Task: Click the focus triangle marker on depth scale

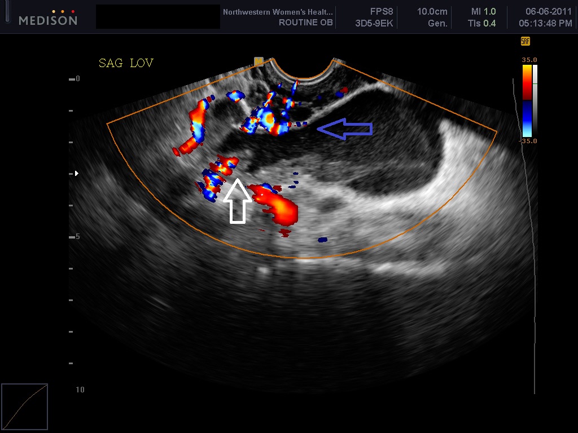Action: click(x=77, y=174)
